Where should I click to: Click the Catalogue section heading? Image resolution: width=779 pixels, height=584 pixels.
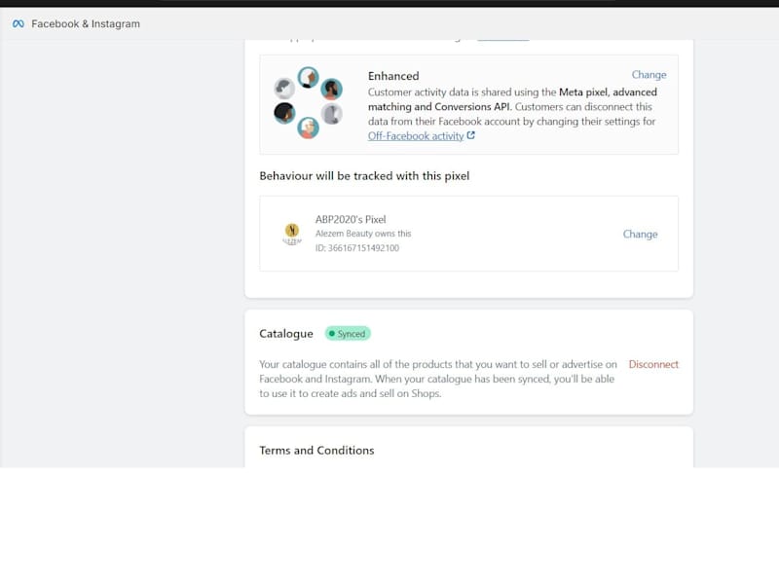pyautogui.click(x=286, y=334)
